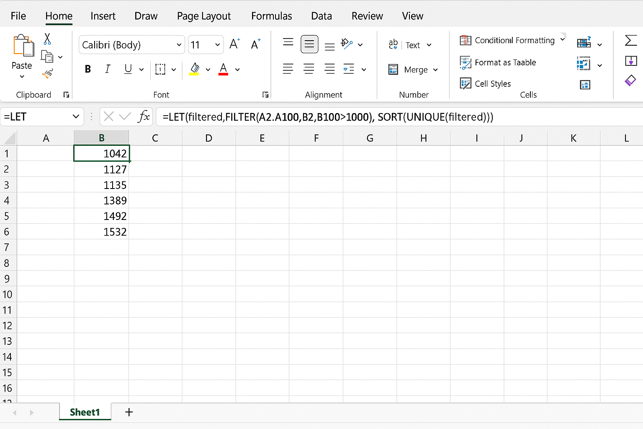Toggle Bold formatting
Viewport: 643px width, 429px height.
pyautogui.click(x=88, y=69)
